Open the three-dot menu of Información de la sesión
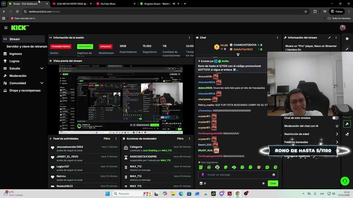This screenshot has width=353, height=198. tap(189, 38)
